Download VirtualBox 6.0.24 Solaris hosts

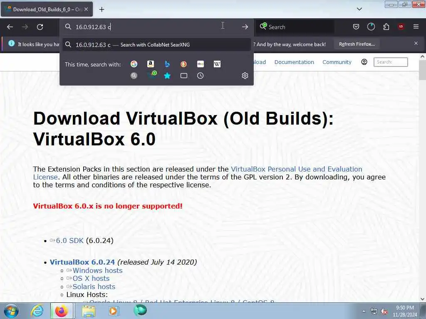coord(94,287)
